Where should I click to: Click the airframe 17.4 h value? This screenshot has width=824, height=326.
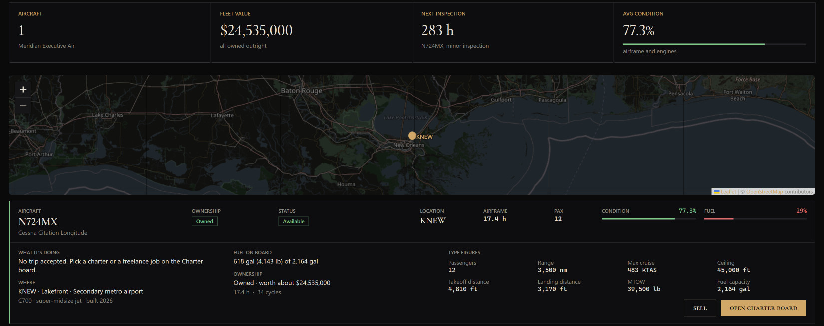[494, 219]
